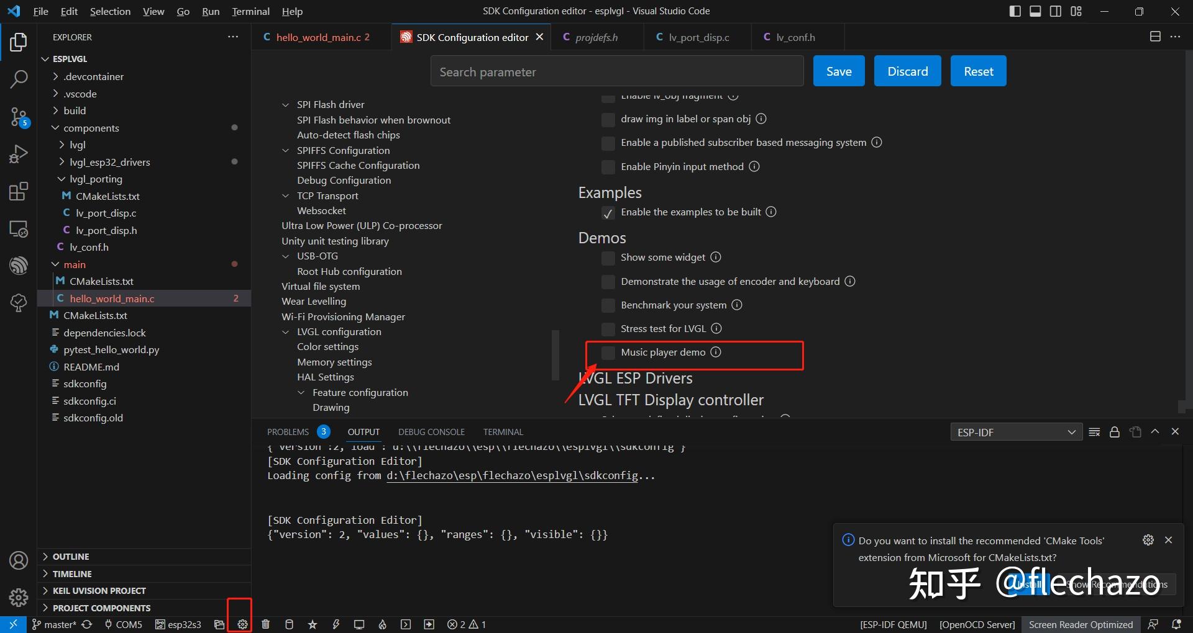The image size is (1193, 633).
Task: Enable Stress test for LVGL checkbox
Action: click(608, 329)
